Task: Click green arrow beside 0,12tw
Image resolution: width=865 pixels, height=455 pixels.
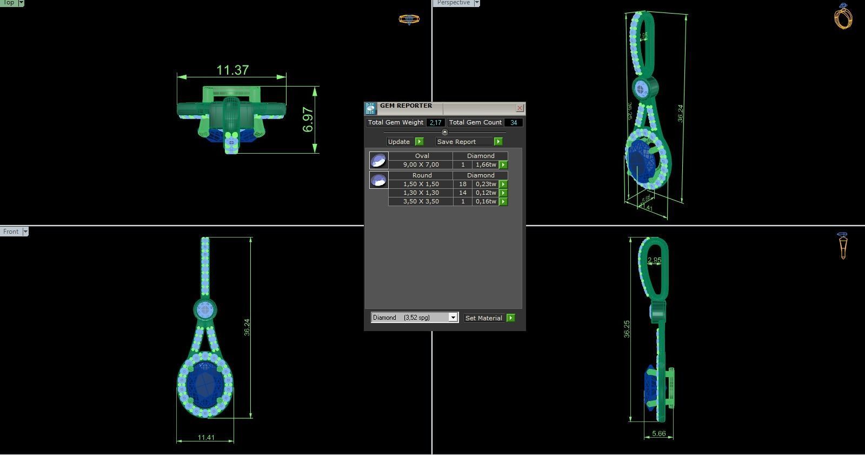Action: [503, 193]
